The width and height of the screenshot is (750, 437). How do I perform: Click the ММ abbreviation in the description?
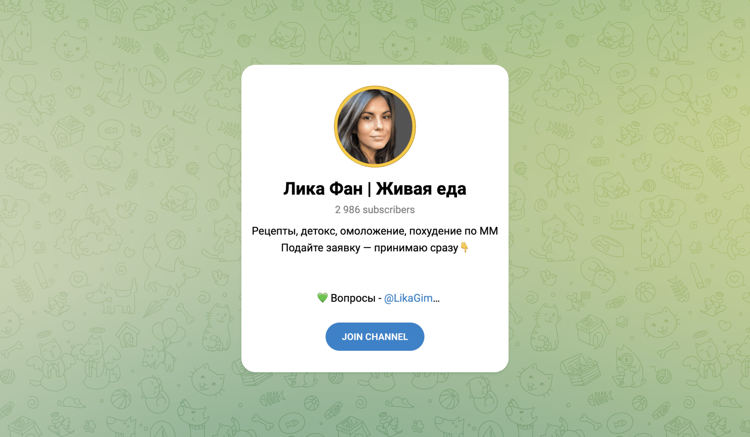[489, 231]
